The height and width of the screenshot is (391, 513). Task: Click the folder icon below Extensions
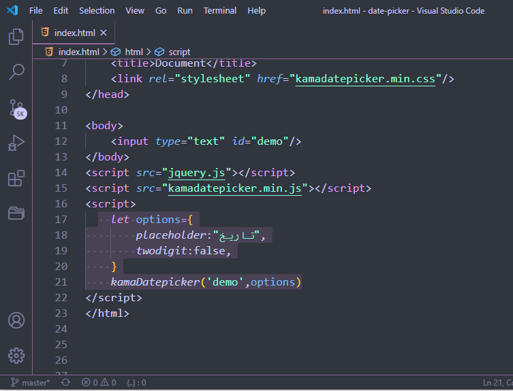point(16,214)
